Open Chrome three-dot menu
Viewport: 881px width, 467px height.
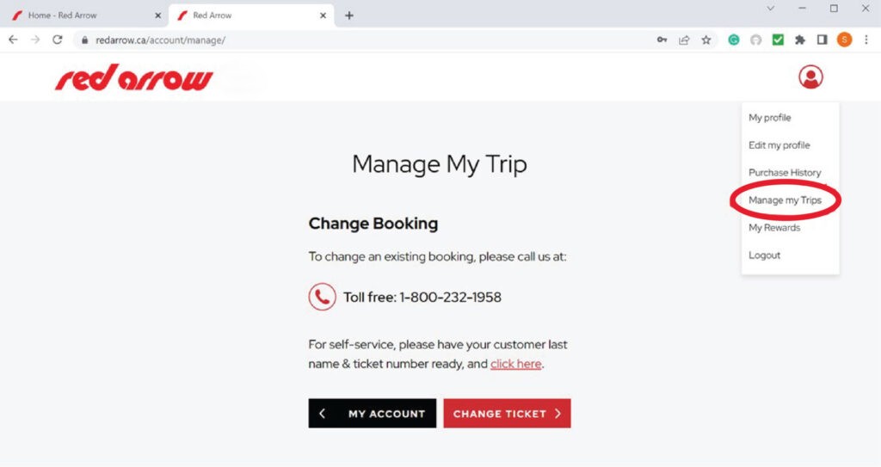[866, 40]
